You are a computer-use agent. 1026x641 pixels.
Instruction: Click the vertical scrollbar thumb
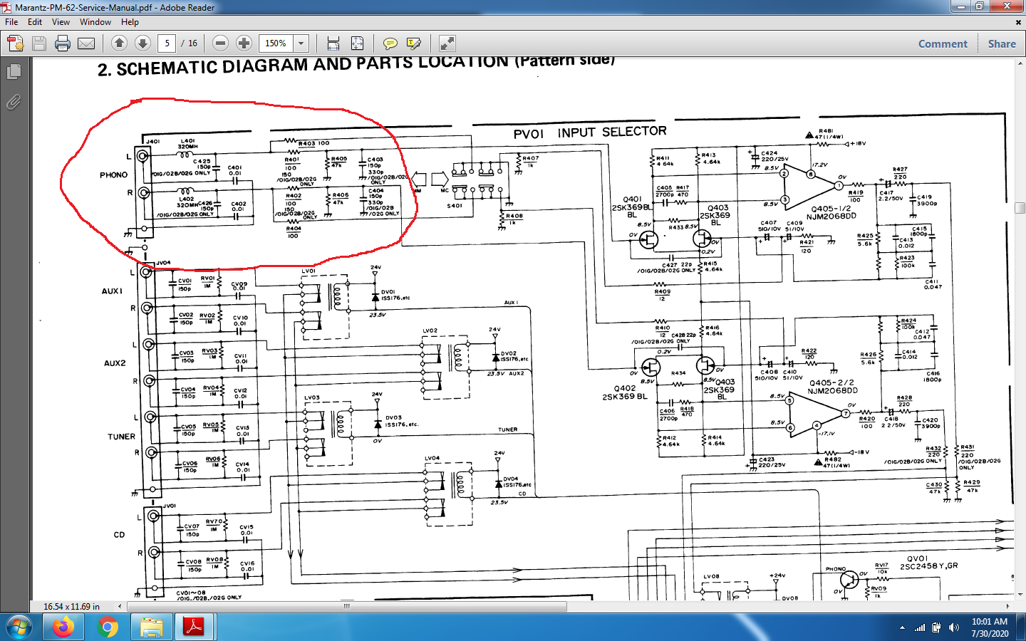[x=1020, y=208]
